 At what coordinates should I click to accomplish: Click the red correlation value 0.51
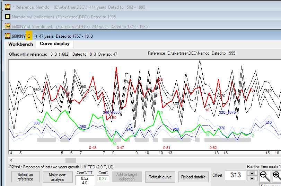pyautogui.click(x=167, y=148)
